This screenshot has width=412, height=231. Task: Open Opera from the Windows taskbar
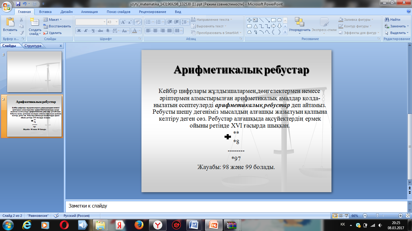coord(64,225)
